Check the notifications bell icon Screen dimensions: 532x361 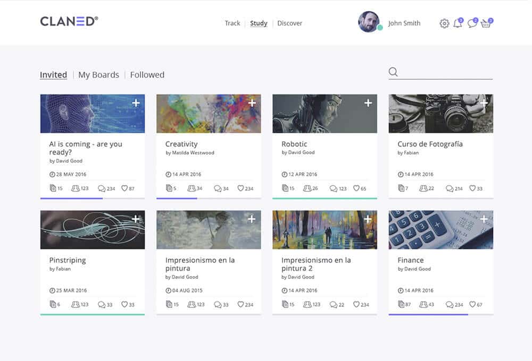point(458,23)
